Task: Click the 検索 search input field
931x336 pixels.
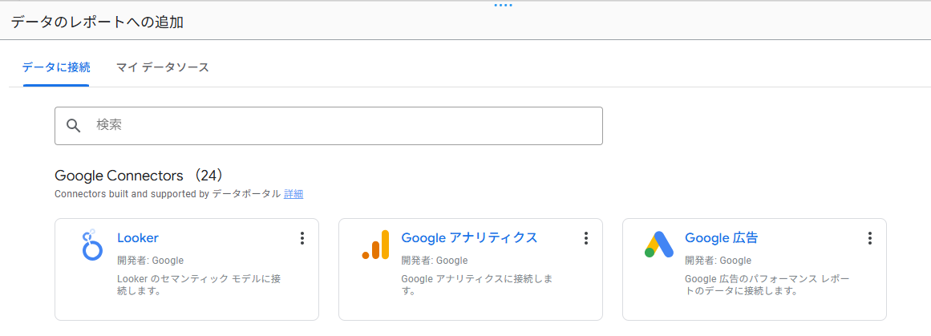Action: pos(328,126)
